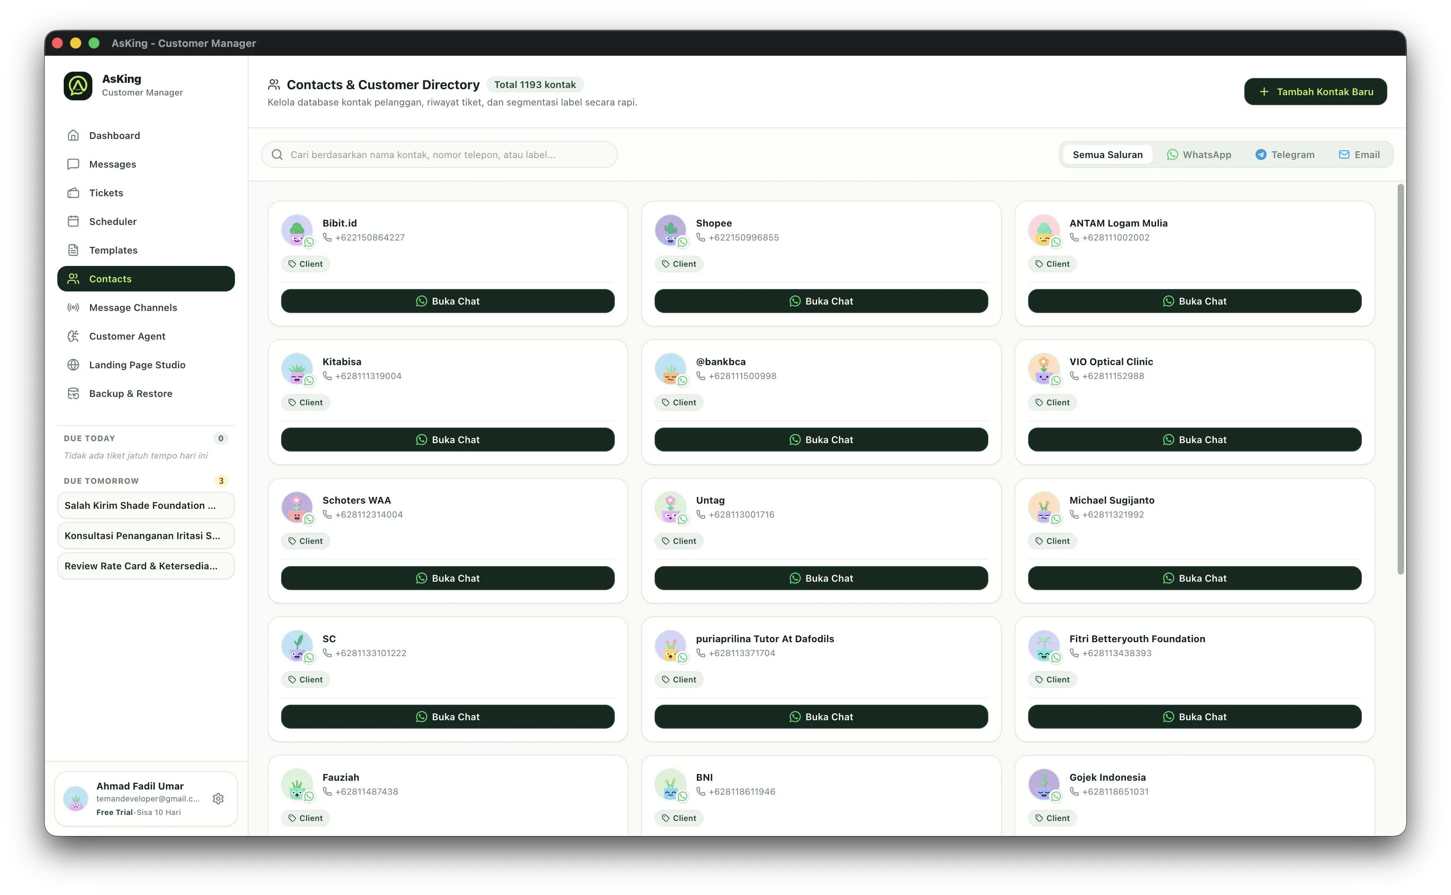The image size is (1451, 895).
Task: Click phone number +6281133101222 of SC
Action: [371, 653]
